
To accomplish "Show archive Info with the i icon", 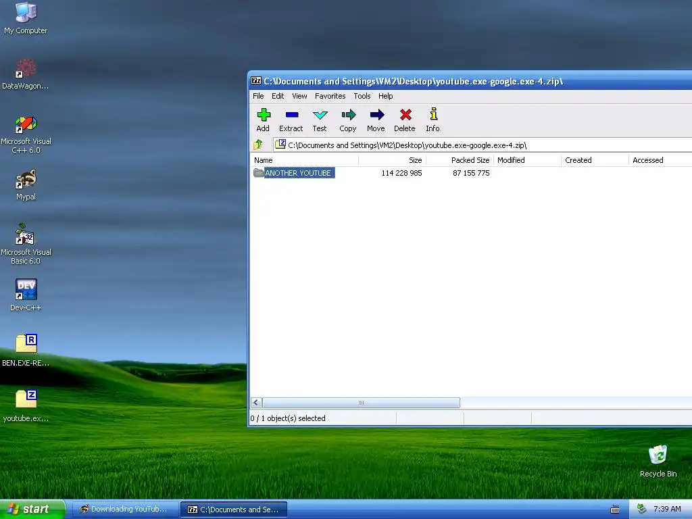I will pyautogui.click(x=433, y=120).
